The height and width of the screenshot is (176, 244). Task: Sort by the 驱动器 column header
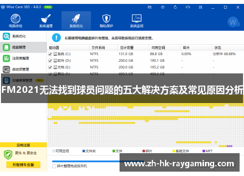[x=68, y=48]
